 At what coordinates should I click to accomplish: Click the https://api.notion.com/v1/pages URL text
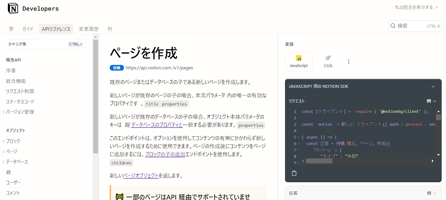coord(159,68)
